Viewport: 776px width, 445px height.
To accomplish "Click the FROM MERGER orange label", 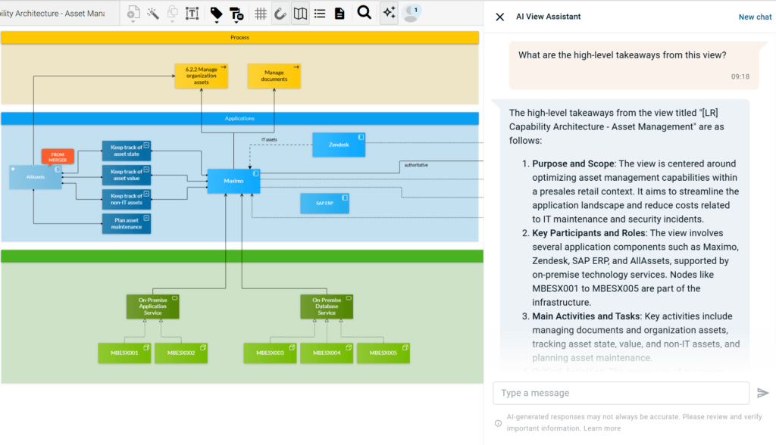I will tap(58, 157).
